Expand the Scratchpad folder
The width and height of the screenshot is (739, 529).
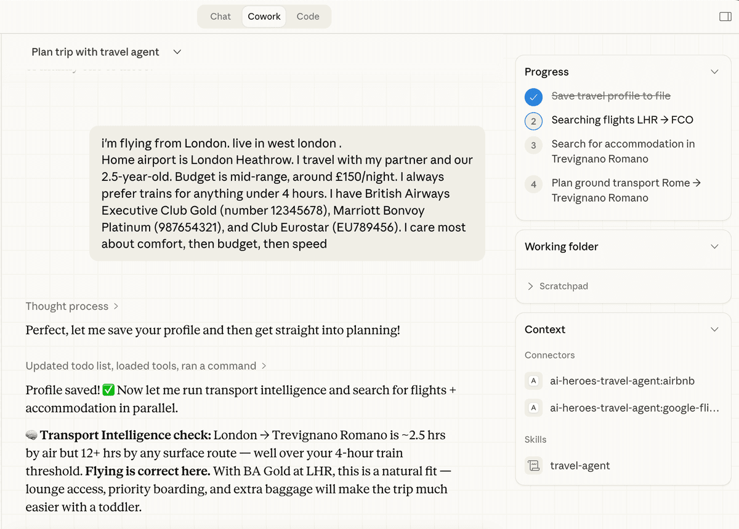coord(558,286)
